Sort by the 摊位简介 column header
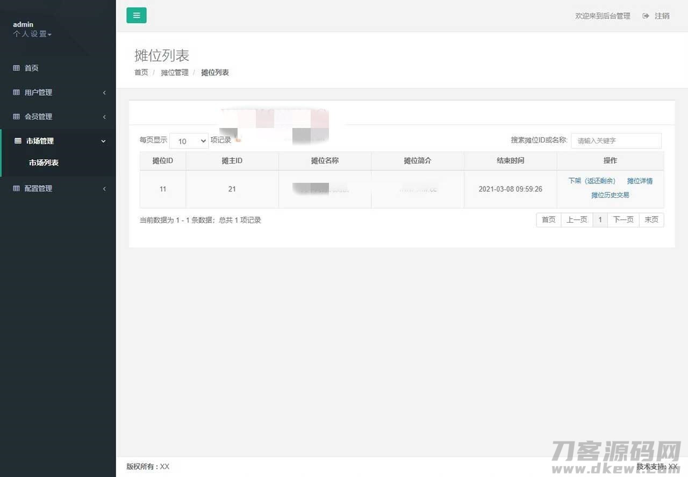The height and width of the screenshot is (477, 688). tap(418, 161)
